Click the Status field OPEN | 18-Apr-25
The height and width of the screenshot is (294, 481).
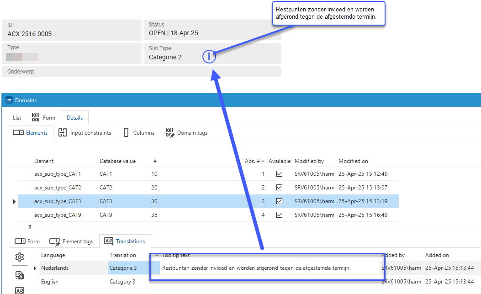212,30
